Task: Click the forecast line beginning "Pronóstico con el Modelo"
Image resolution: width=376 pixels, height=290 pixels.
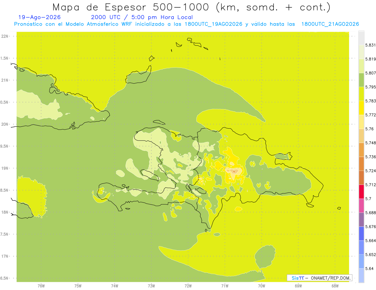Action: click(187, 24)
